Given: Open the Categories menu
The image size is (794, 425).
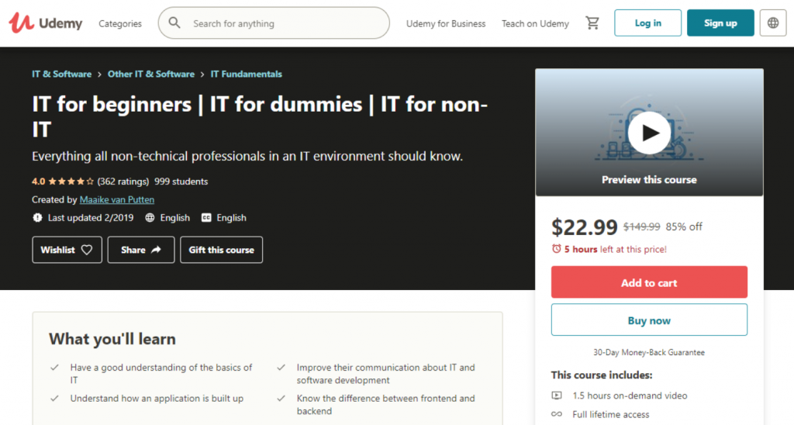Looking at the screenshot, I should pyautogui.click(x=120, y=23).
